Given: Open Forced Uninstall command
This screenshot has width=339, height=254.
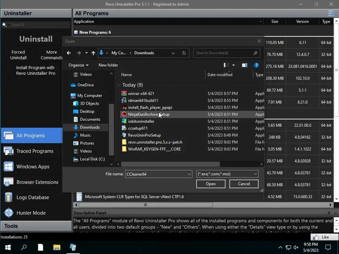Looking at the screenshot, I should (x=19, y=55).
